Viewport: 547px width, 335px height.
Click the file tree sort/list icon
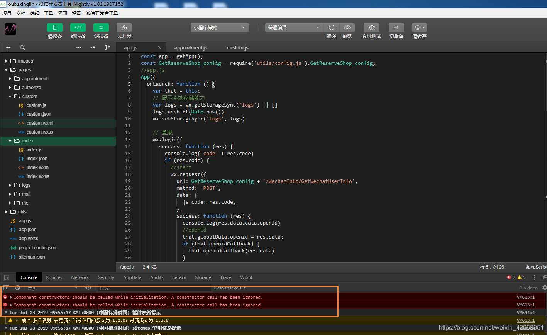[x=93, y=47]
